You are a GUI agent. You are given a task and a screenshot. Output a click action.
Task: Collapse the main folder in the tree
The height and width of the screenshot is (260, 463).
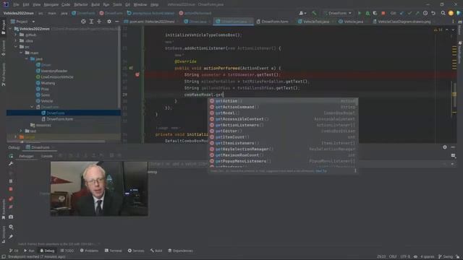(x=21, y=53)
